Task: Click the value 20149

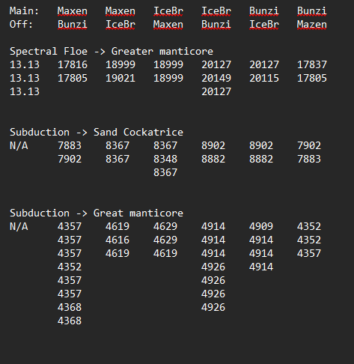Action: coord(216,79)
